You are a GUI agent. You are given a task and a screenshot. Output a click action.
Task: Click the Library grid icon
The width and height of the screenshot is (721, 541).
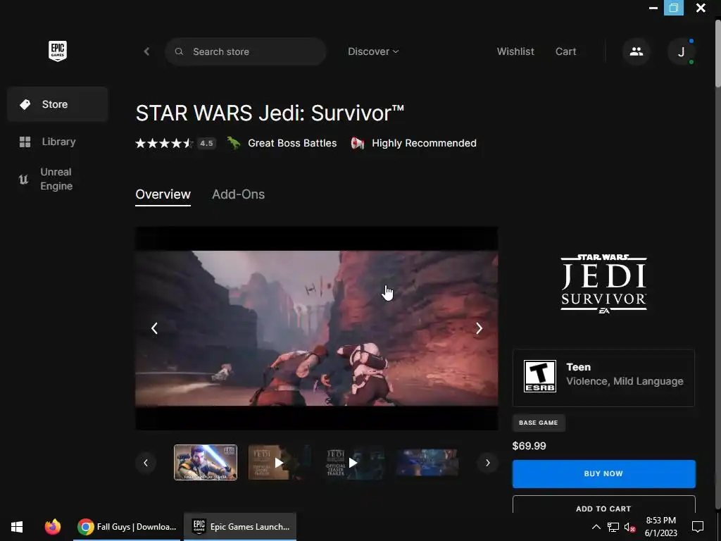coord(25,142)
